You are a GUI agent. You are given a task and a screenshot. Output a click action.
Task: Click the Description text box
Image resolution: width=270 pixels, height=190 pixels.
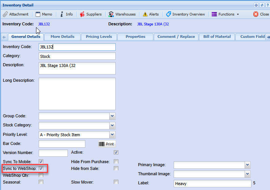pos(77,68)
